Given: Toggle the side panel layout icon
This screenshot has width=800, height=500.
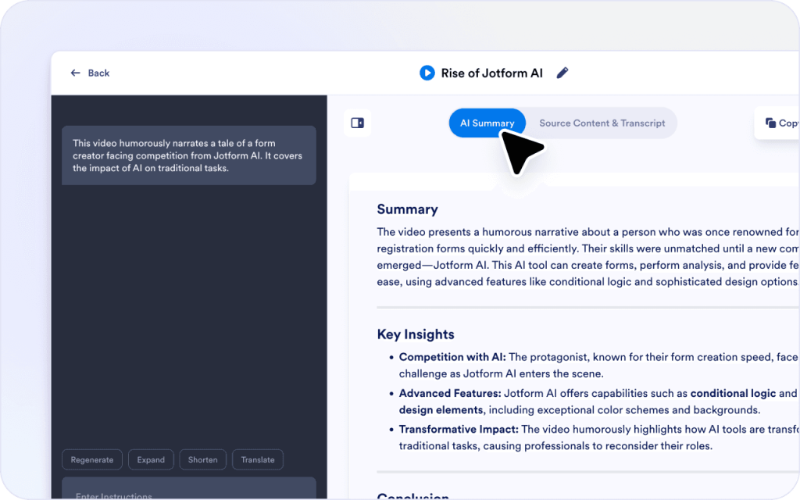Looking at the screenshot, I should [x=358, y=123].
